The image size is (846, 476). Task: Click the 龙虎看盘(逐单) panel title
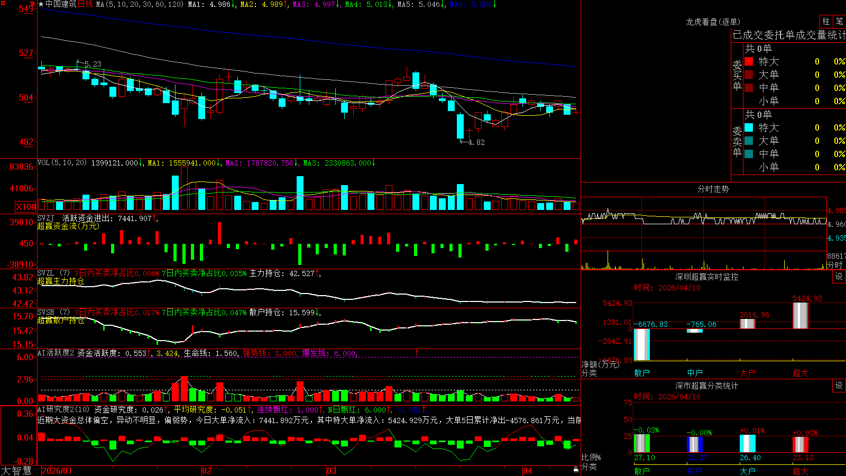713,22
